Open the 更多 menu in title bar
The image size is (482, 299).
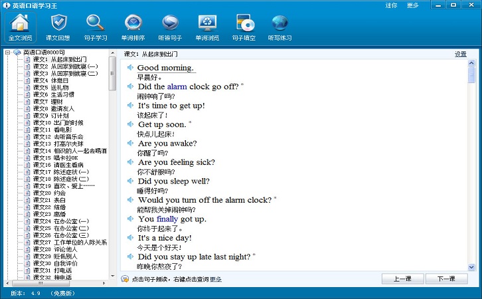[x=412, y=5]
